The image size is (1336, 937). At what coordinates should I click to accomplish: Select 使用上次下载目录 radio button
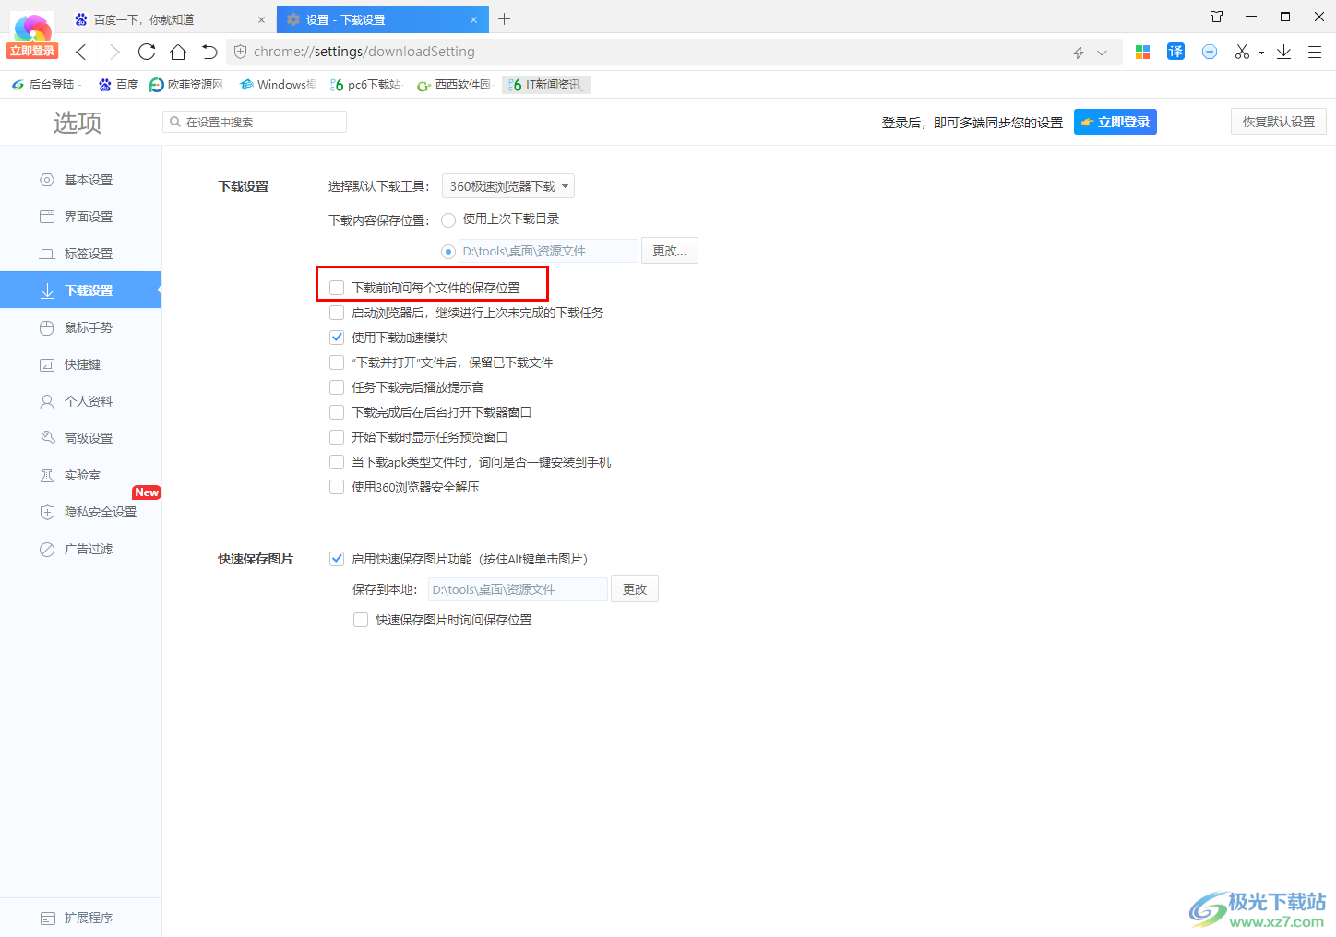coord(448,219)
